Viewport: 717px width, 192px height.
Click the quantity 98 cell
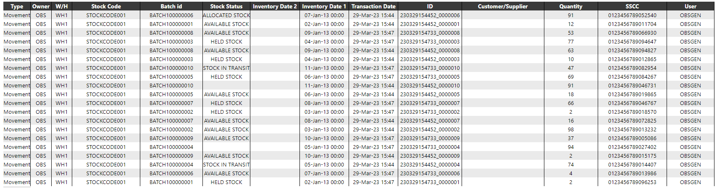tap(571, 130)
